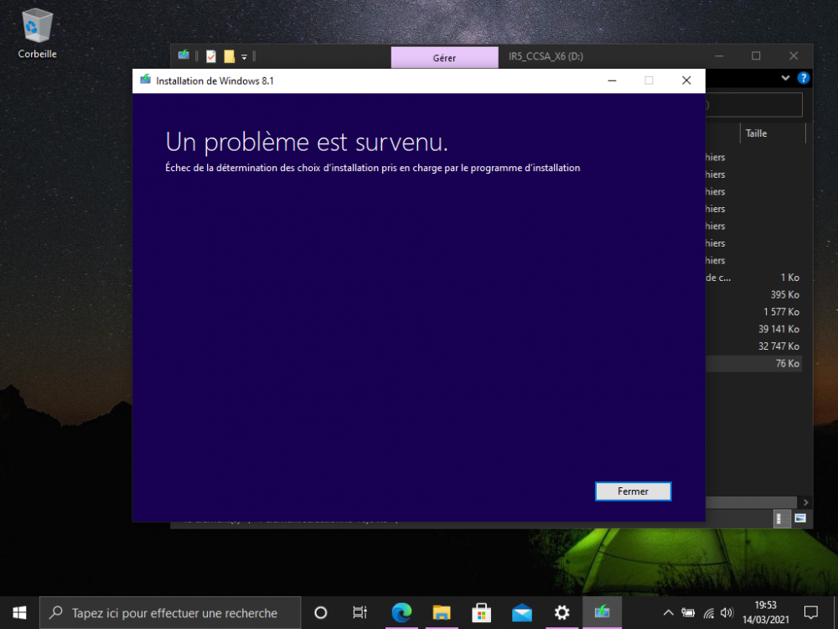Open the clock showing 19:53
This screenshot has height=629, width=838.
[x=765, y=613]
